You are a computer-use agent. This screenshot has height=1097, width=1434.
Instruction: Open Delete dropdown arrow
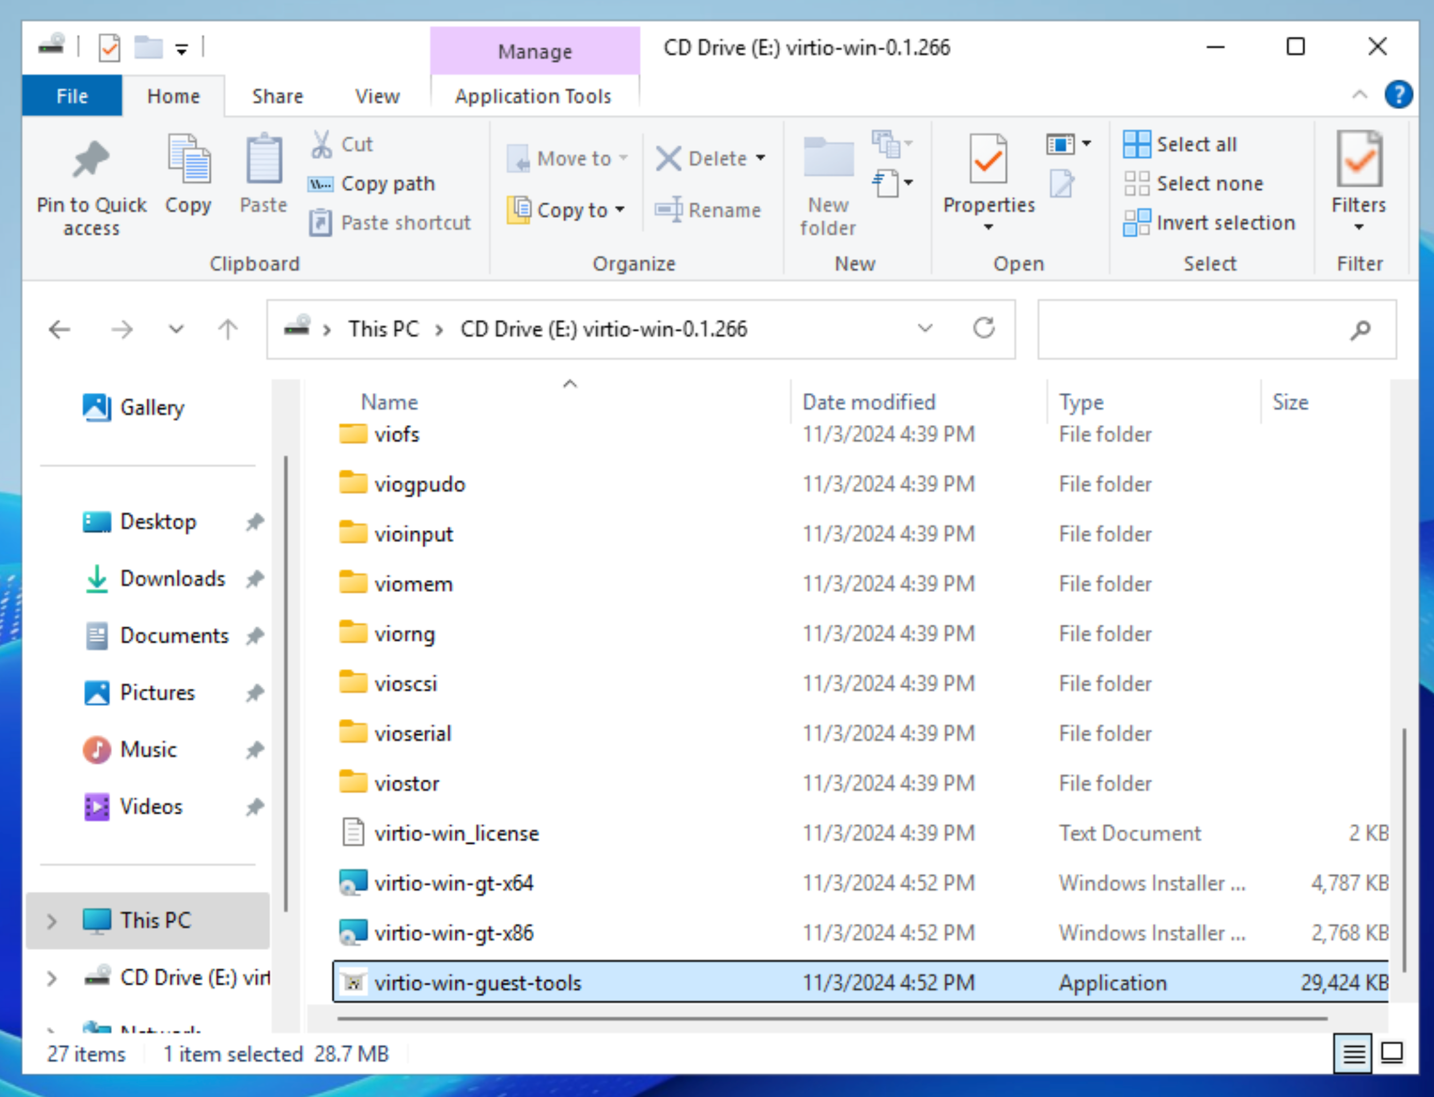coord(760,158)
